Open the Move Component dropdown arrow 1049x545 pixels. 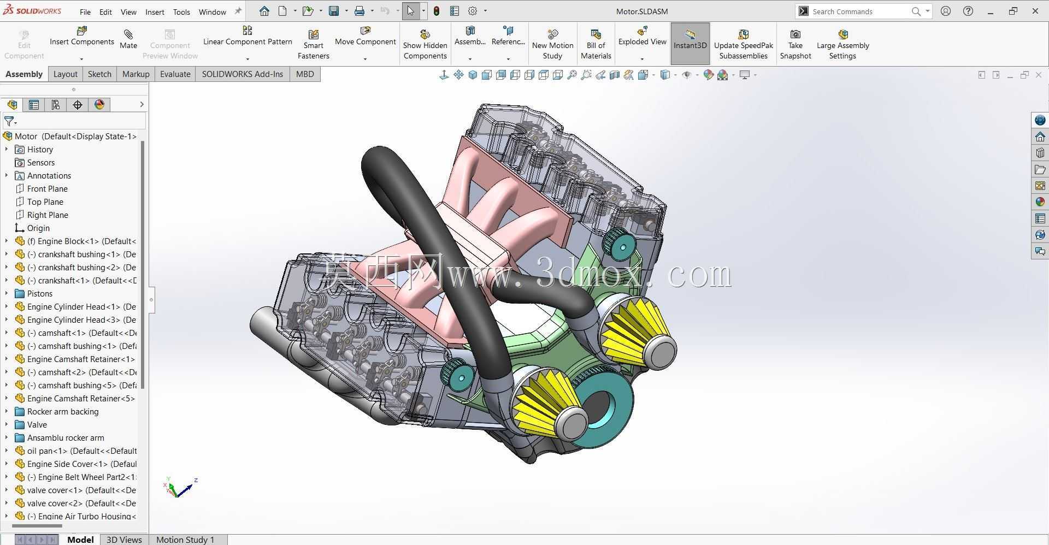pyautogui.click(x=365, y=59)
